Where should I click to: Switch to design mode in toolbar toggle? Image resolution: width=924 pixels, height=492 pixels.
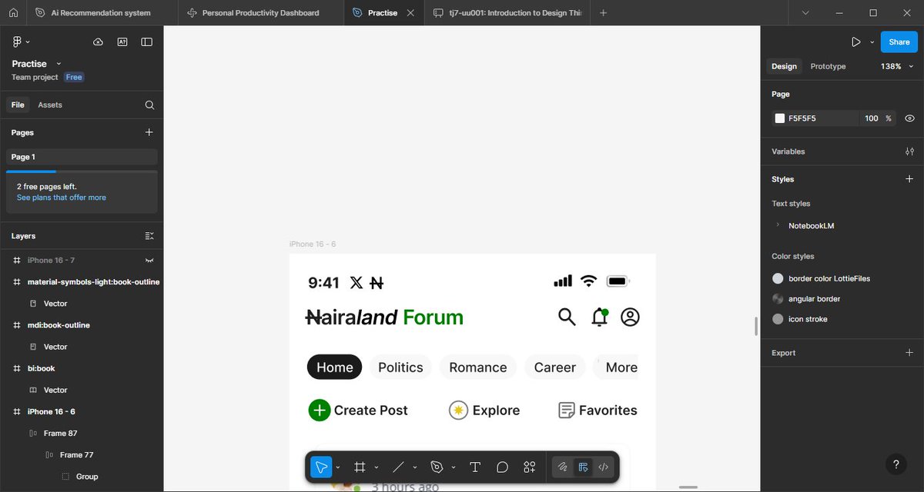pos(584,467)
